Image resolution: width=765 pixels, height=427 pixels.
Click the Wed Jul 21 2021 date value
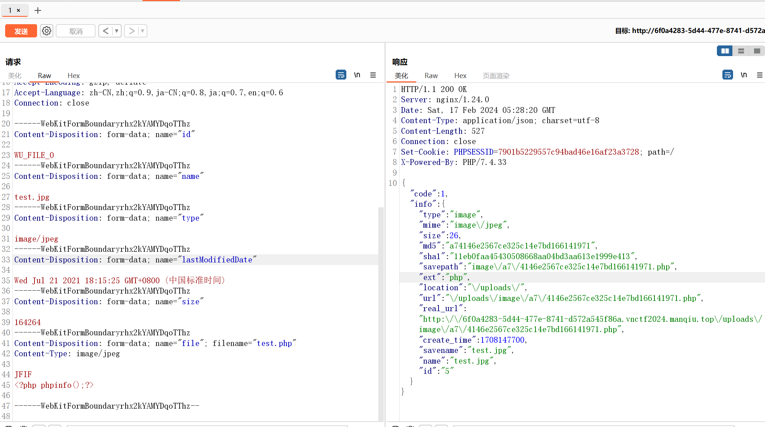click(119, 281)
